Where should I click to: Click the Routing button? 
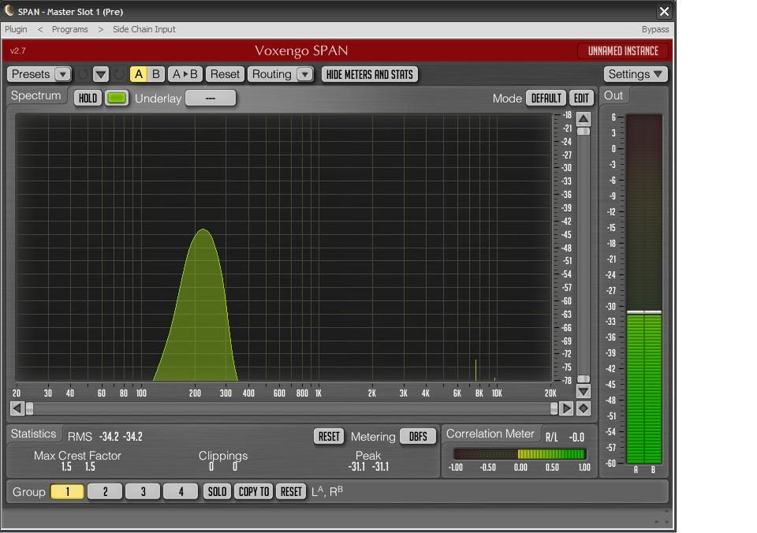[x=272, y=74]
